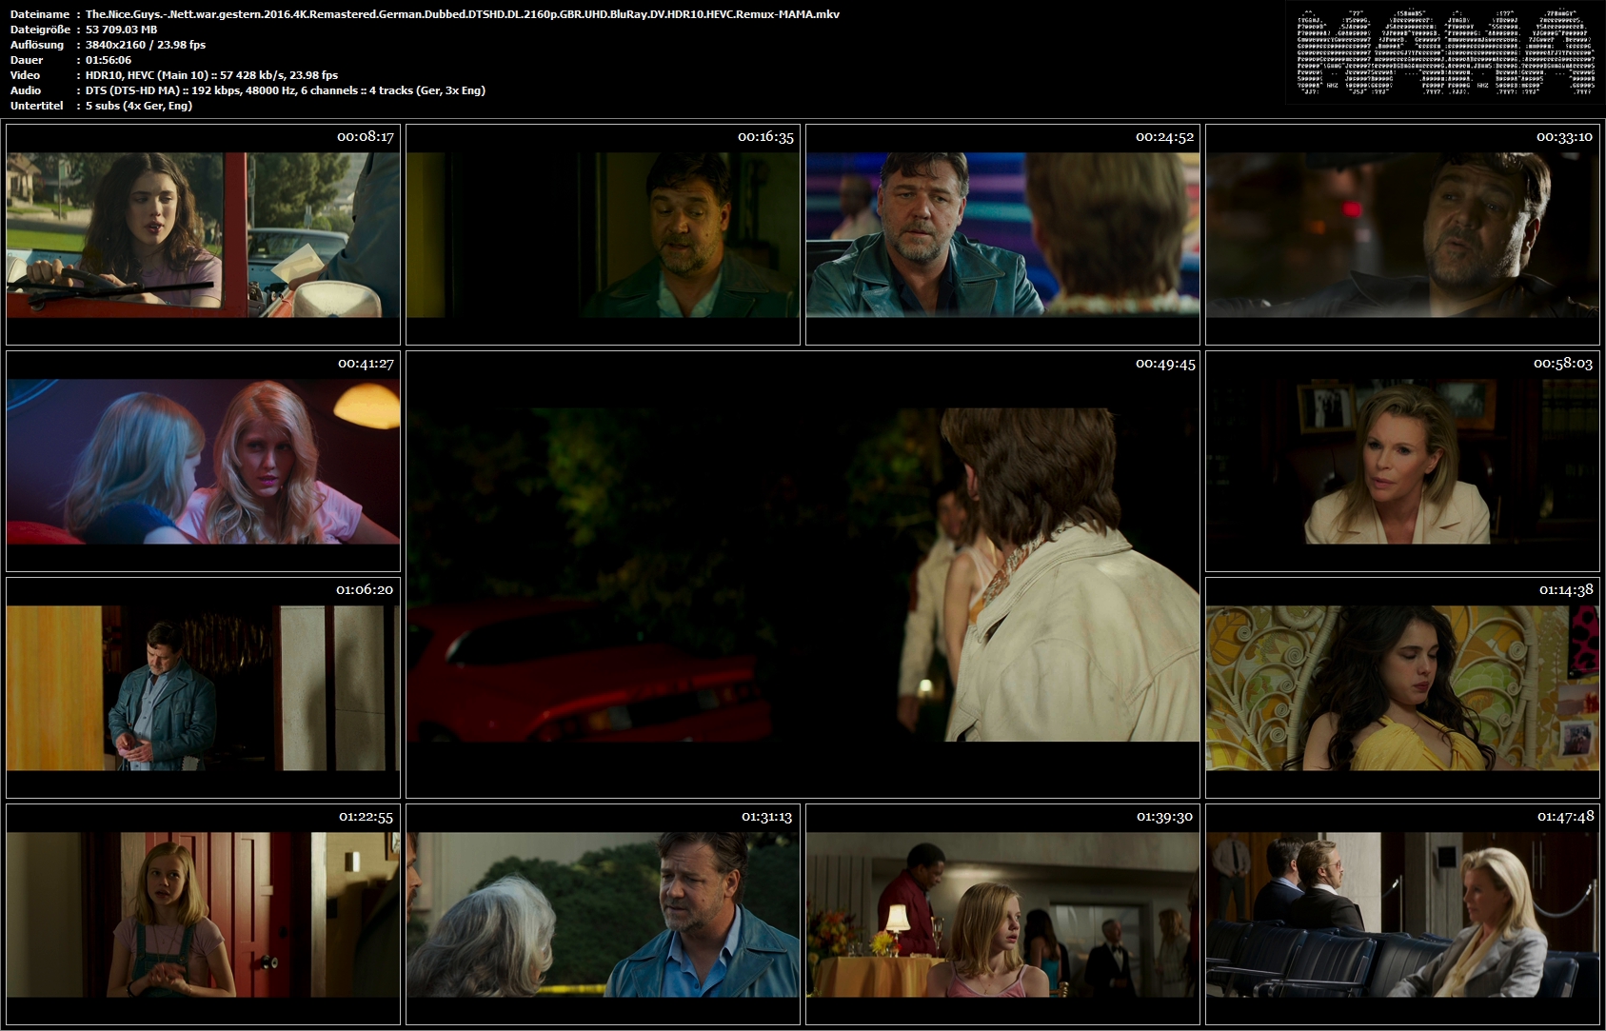This screenshot has height=1031, width=1606.
Task: Click the 'Untertitel' label
Action: tap(37, 106)
